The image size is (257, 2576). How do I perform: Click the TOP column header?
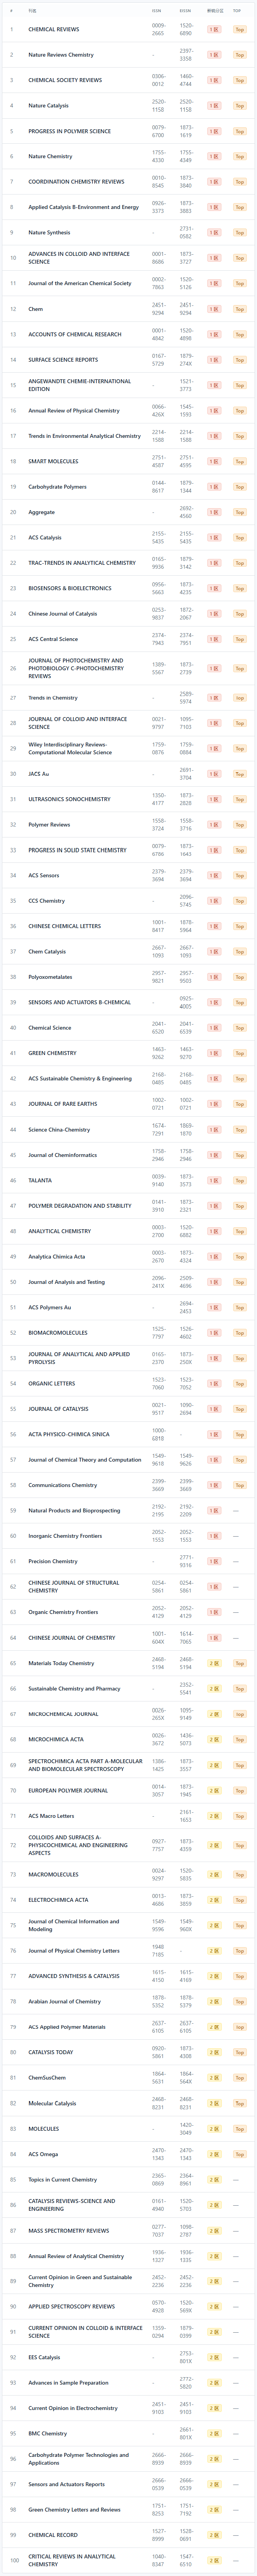tap(237, 10)
